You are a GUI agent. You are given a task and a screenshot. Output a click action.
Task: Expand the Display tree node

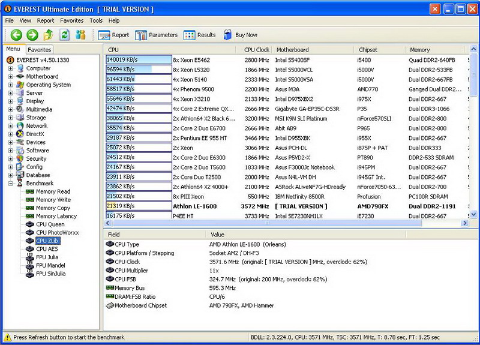tap(11, 101)
